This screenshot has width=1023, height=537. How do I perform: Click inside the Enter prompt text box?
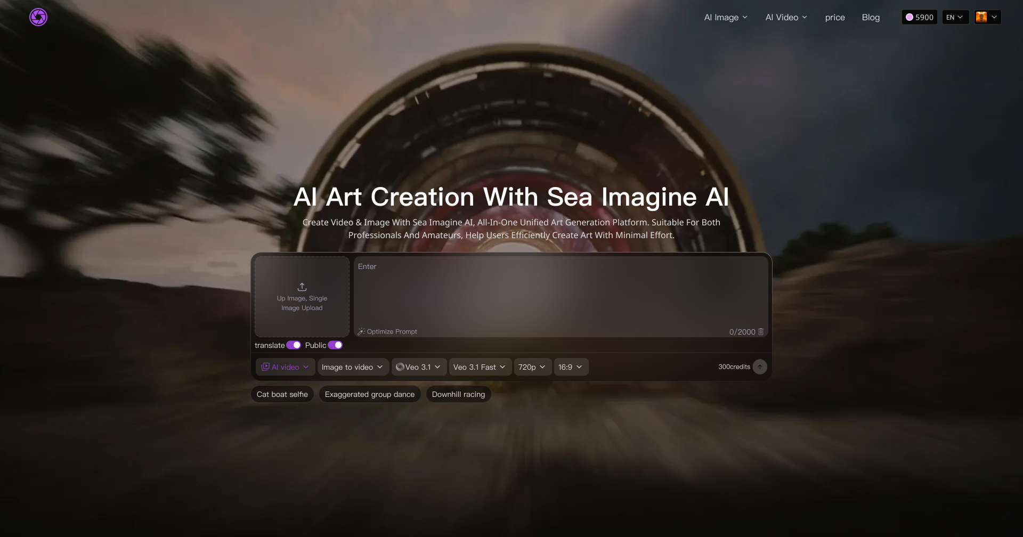click(x=559, y=293)
